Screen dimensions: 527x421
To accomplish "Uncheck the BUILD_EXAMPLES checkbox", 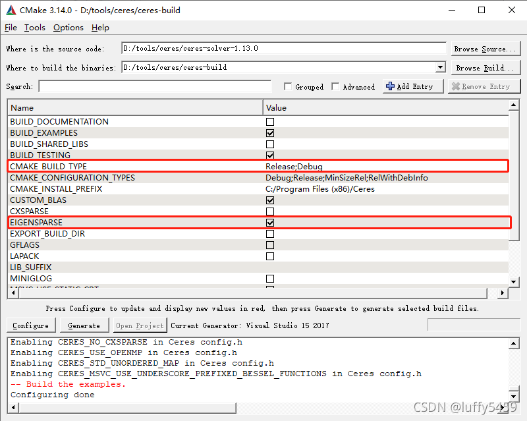I will (270, 133).
